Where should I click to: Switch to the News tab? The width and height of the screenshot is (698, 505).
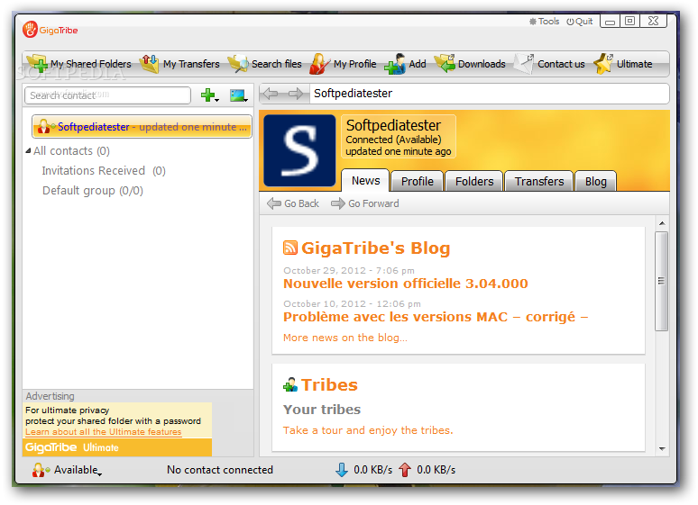(365, 181)
